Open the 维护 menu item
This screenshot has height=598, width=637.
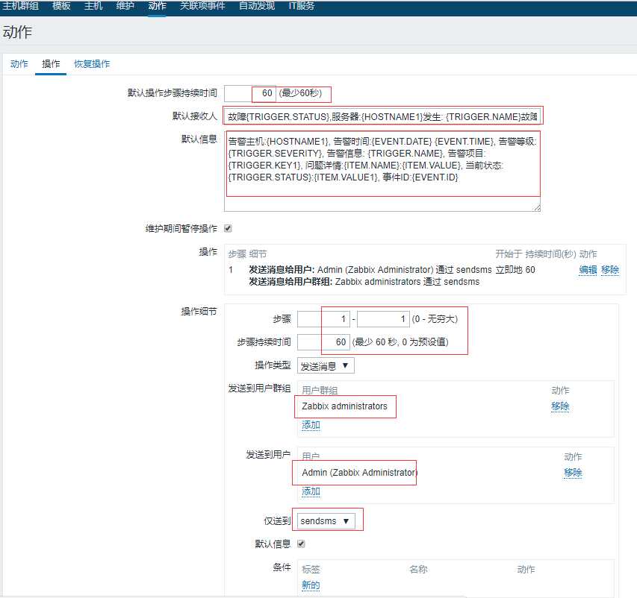(125, 6)
